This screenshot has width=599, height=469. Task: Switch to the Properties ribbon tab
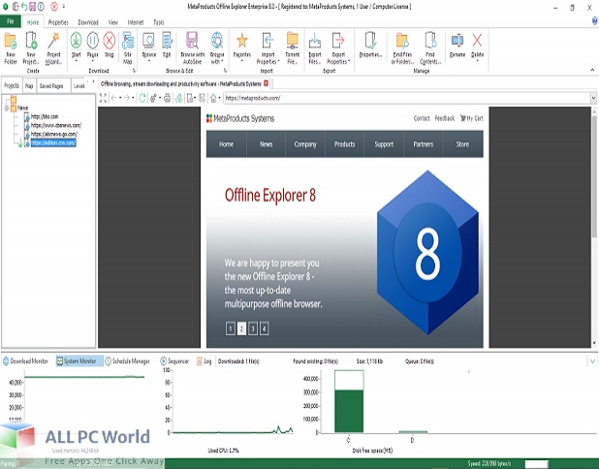coord(58,22)
